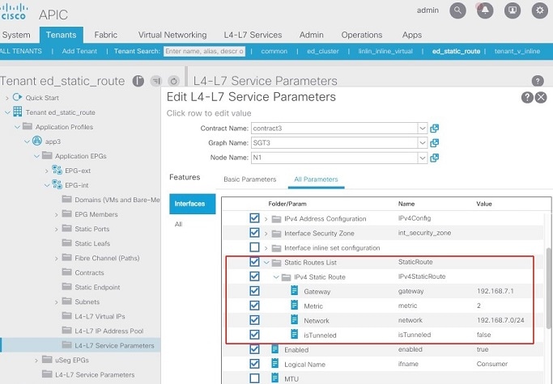Expand Interface Security Zone folder

[266, 234]
